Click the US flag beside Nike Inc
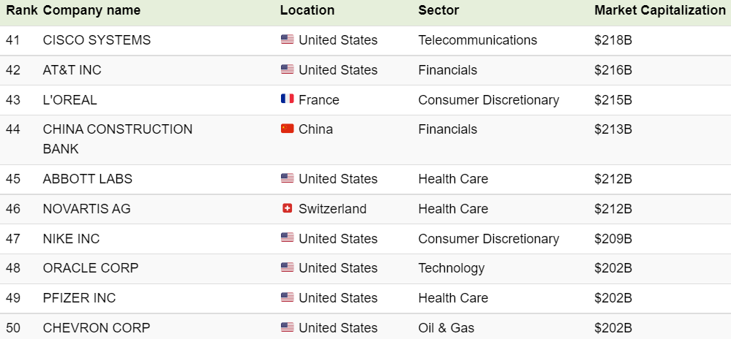 tap(287, 238)
